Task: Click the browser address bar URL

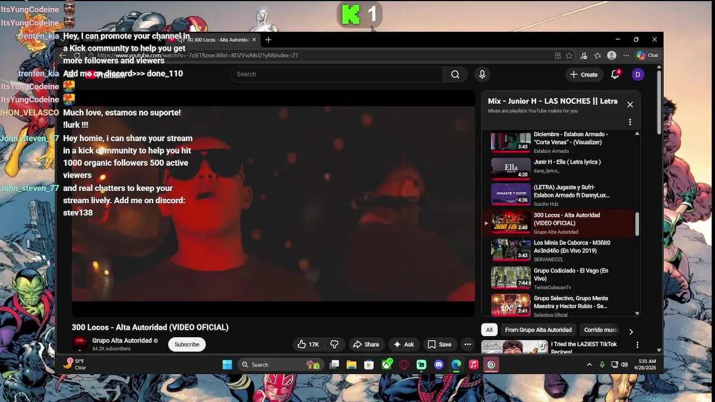Action: (198, 55)
